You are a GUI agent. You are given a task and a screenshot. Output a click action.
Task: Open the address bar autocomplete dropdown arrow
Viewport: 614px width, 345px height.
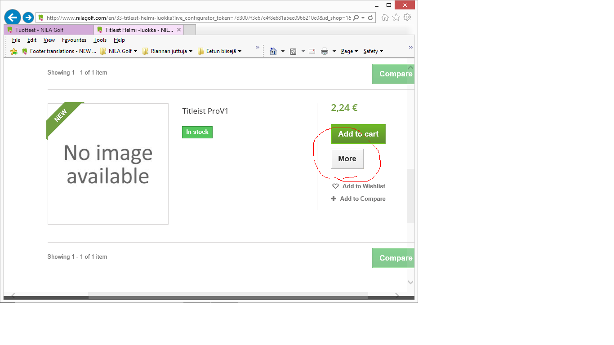click(x=363, y=18)
